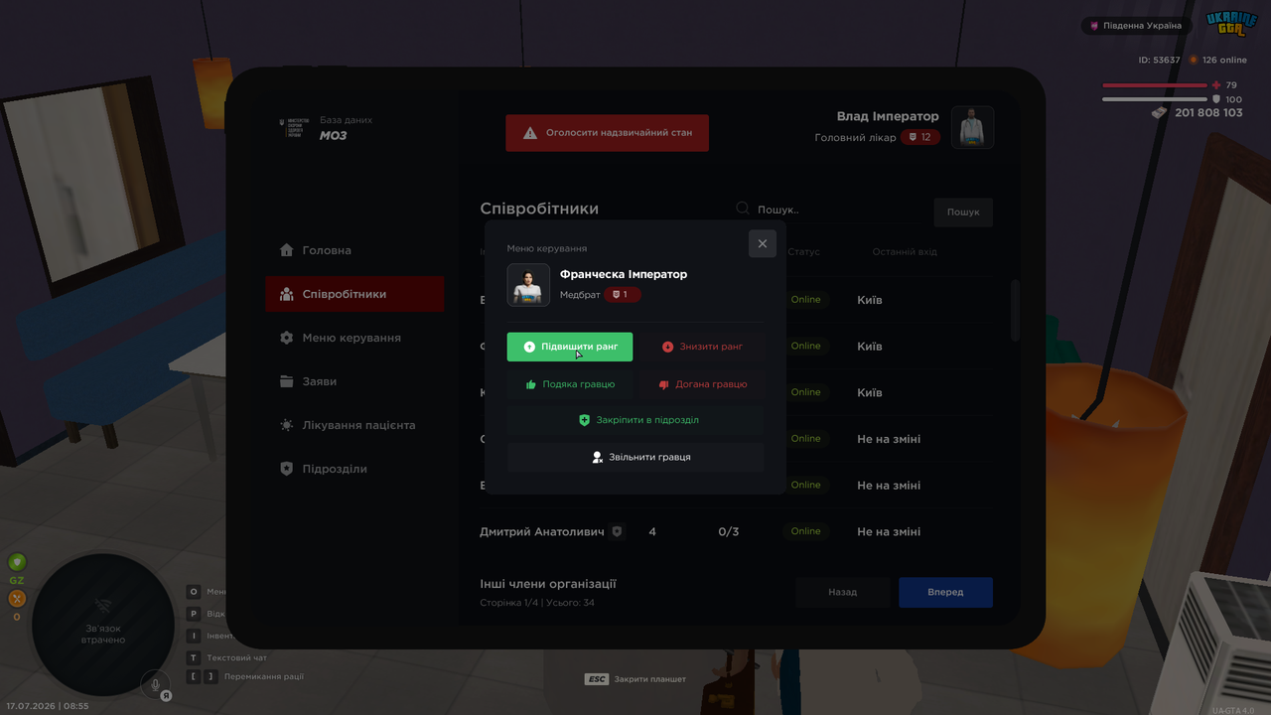
Task: Click the T Текстовий чат hint
Action: point(227,657)
